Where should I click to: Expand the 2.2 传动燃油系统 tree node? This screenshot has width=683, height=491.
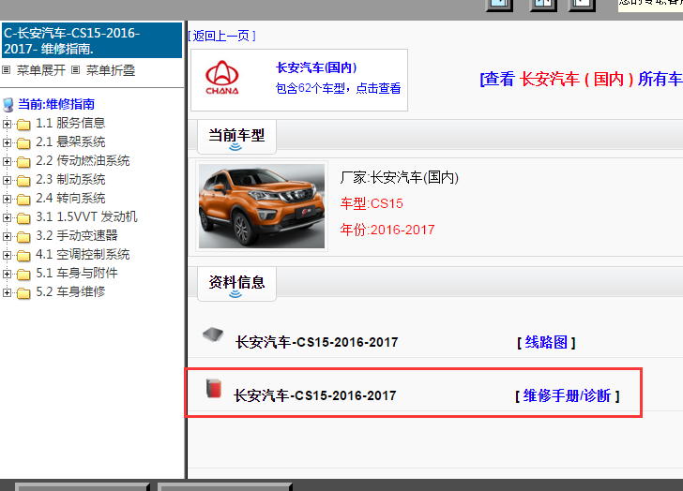(x=7, y=161)
